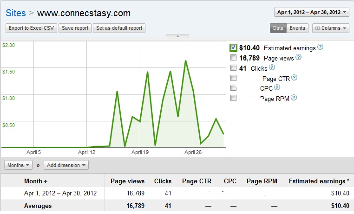The image size is (354, 214).
Task: Click the 16,789 value in the chart legend
Action: pyautogui.click(x=249, y=58)
